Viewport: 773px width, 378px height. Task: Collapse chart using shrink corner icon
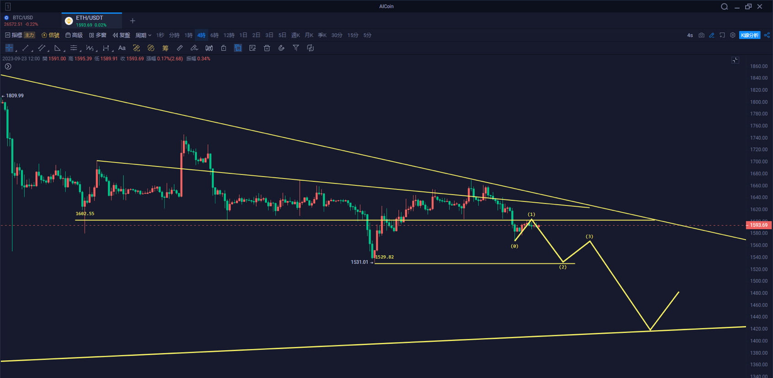click(735, 60)
